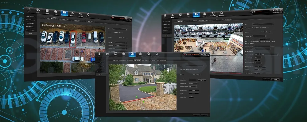Open the Backup folder icon in supermarket window
This screenshot has height=122, width=307.
[188, 15]
